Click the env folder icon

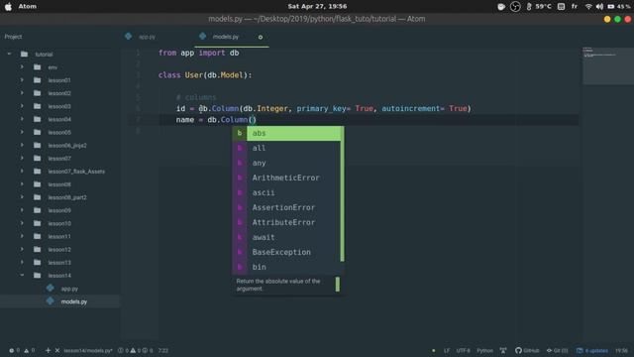coord(38,67)
